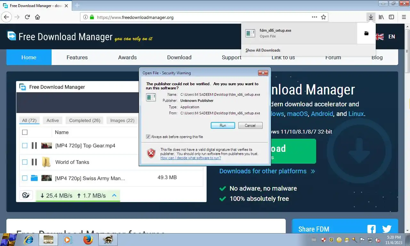Image resolution: width=410 pixels, height=246 pixels.
Task: Select the Completed (26) filter tab
Action: pyautogui.click(x=85, y=120)
